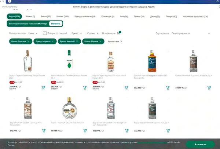Add the 950.99 ₽ De Luxe vodka to cart
The width and height of the screenshot is (220, 149).
(x=85, y=131)
